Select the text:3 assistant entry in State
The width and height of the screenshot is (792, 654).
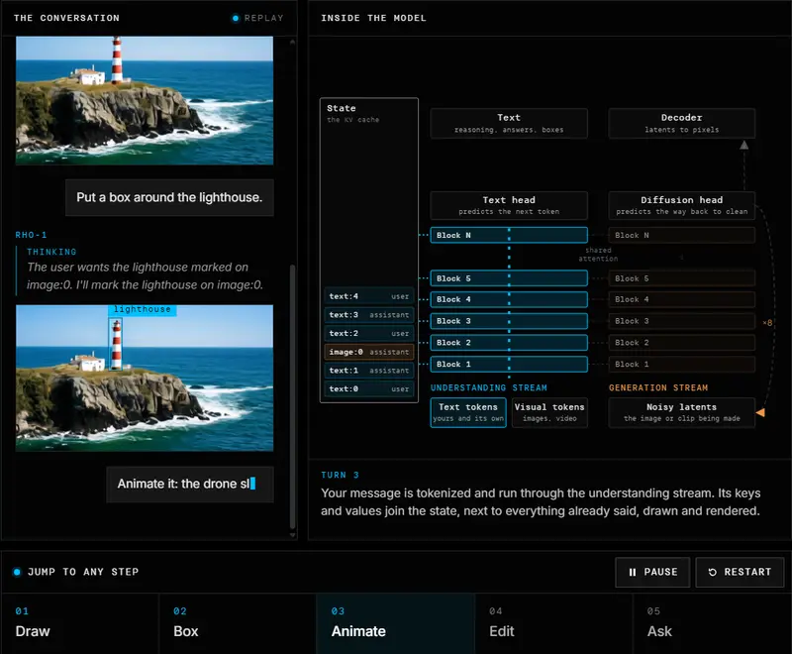pos(368,315)
